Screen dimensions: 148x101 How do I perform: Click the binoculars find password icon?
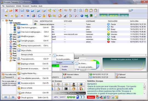pos(81,10)
